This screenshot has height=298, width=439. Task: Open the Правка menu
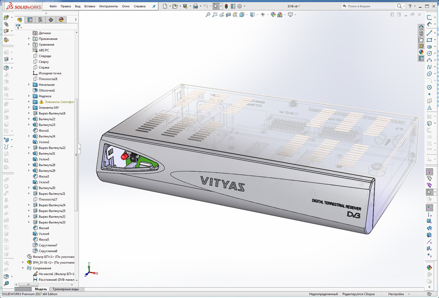click(65, 6)
